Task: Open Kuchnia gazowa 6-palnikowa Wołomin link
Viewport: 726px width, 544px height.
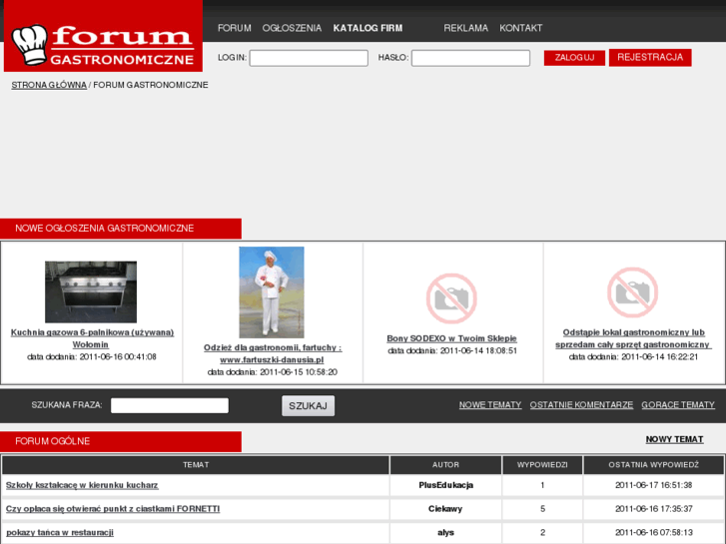Action: (92, 338)
